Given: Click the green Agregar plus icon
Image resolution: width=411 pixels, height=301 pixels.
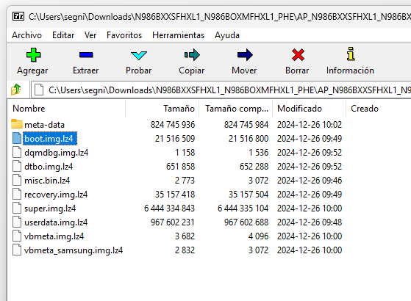Looking at the screenshot, I should pyautogui.click(x=33, y=55).
